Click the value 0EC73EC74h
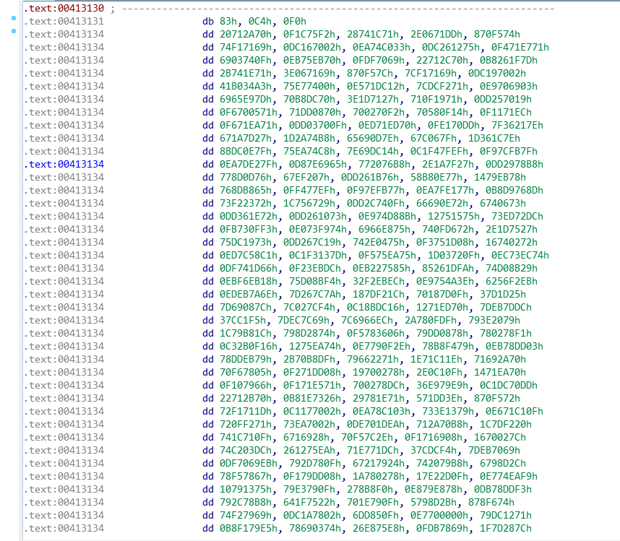The width and height of the screenshot is (620, 541). pos(520,256)
